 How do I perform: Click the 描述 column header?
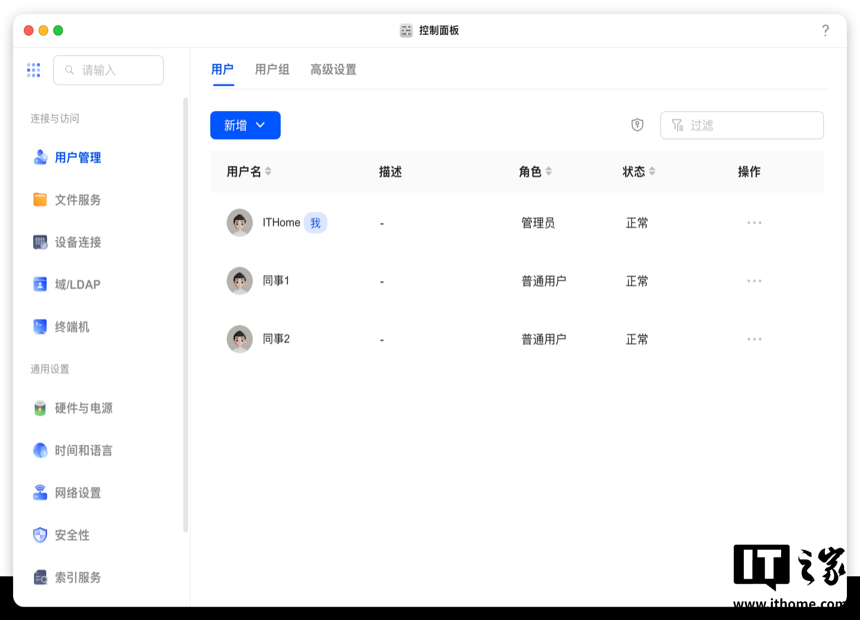coord(390,171)
